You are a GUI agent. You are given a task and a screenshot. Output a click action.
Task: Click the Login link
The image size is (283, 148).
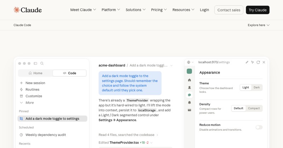click(x=204, y=10)
